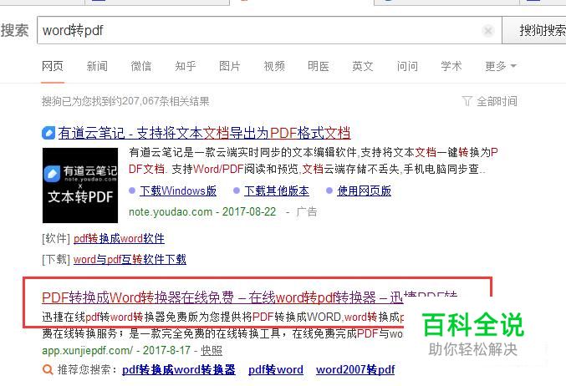Open the 微信 search tab
The width and height of the screenshot is (566, 386).
[x=141, y=66]
